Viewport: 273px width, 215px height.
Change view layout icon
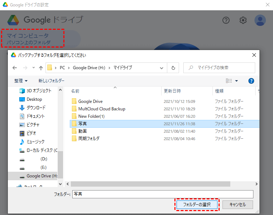[x=229, y=81]
